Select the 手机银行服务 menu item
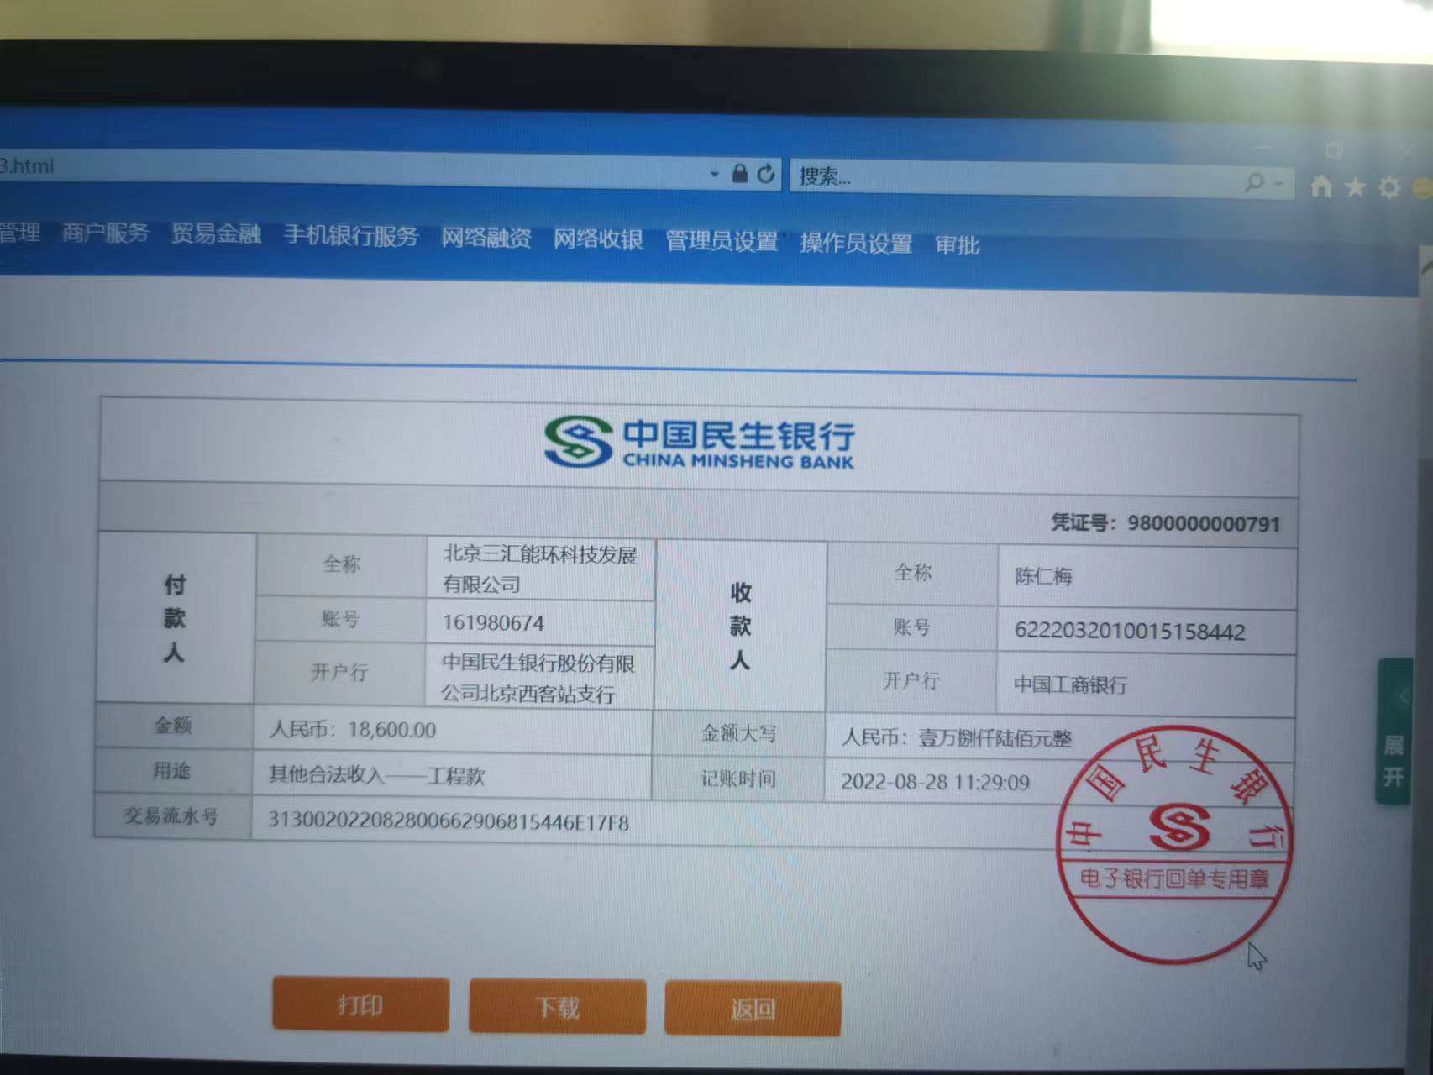The height and width of the screenshot is (1075, 1433). [350, 236]
